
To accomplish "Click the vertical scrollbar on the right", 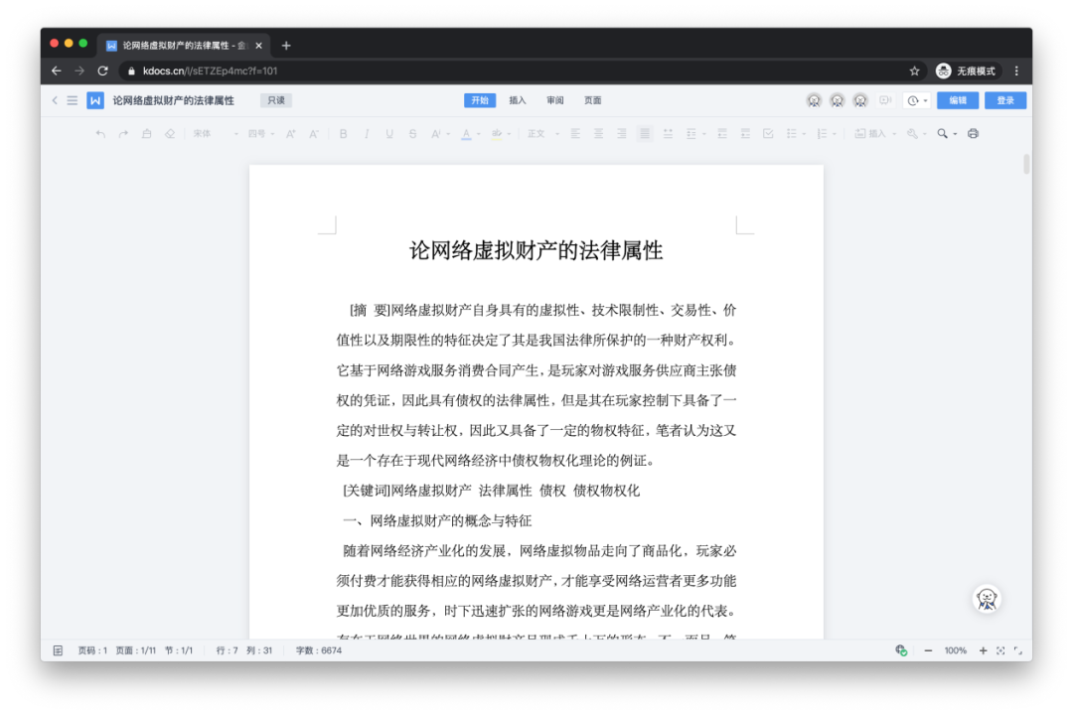I will pyautogui.click(x=1026, y=164).
